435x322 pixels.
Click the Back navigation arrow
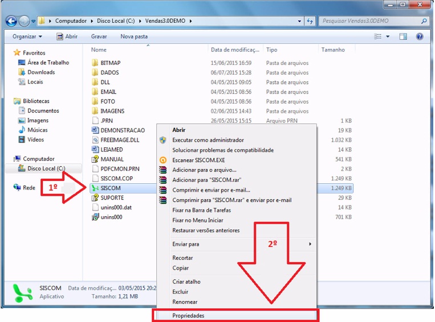tap(11, 21)
